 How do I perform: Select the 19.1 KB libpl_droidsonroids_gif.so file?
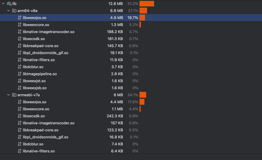(45, 53)
